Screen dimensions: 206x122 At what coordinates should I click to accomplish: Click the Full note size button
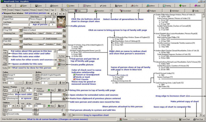coord(5,53)
